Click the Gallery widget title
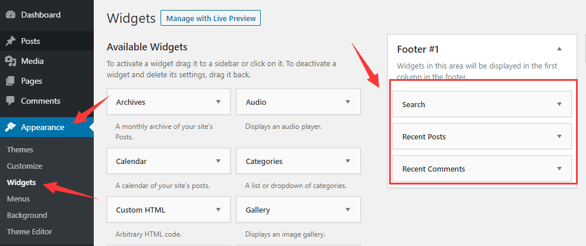The height and width of the screenshot is (246, 586). pyautogui.click(x=257, y=210)
